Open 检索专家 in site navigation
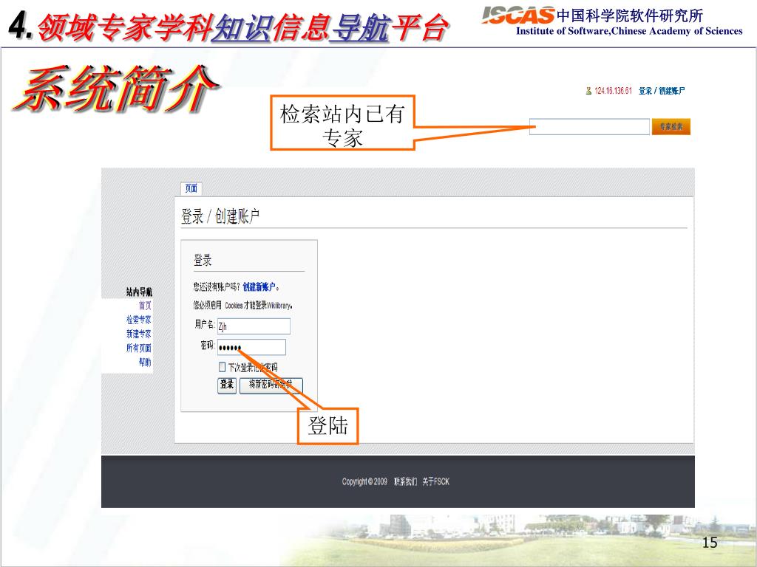 [x=139, y=320]
